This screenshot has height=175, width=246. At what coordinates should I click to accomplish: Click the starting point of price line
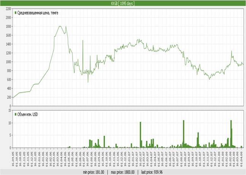coord(13,98)
